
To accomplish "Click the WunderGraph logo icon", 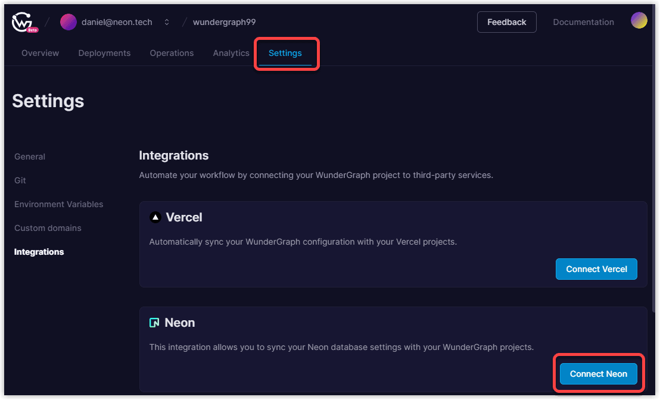I will tap(21, 21).
